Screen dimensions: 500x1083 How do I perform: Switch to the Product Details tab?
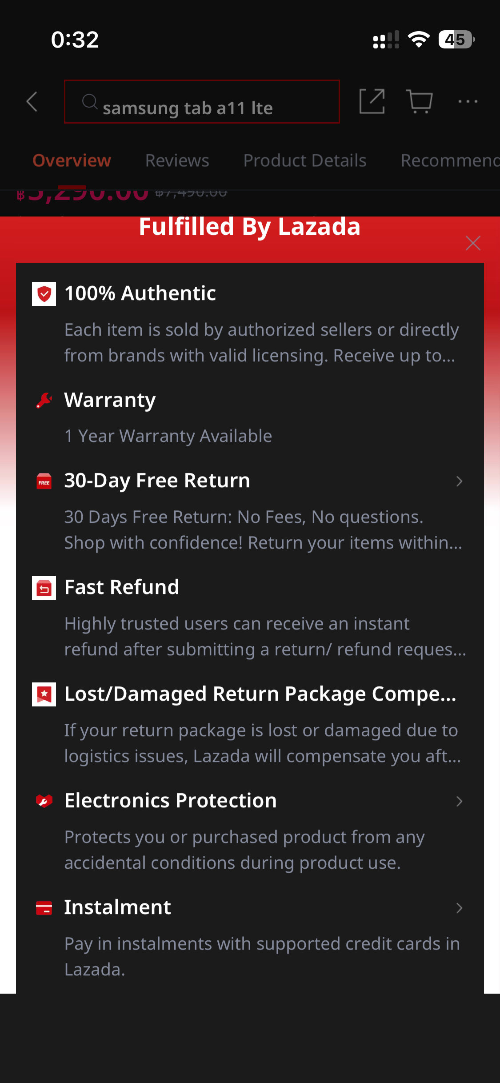click(305, 160)
